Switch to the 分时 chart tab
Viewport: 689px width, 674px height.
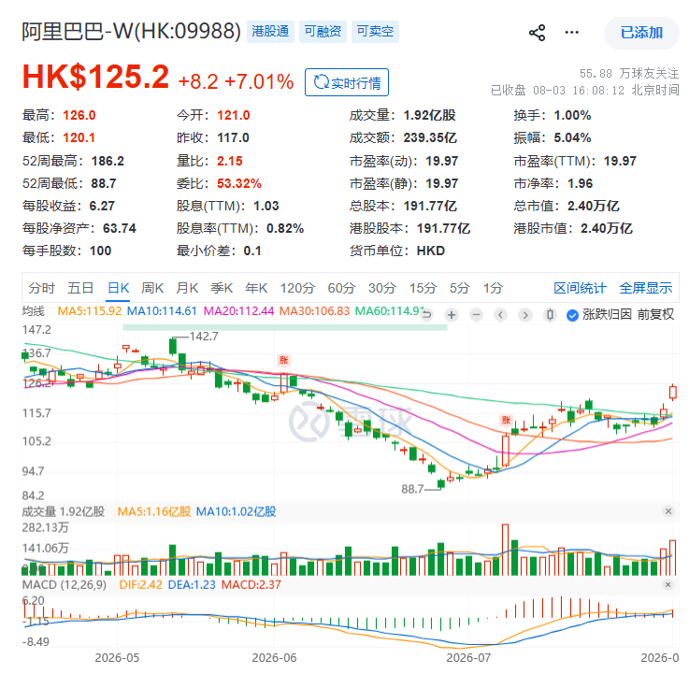pyautogui.click(x=42, y=288)
